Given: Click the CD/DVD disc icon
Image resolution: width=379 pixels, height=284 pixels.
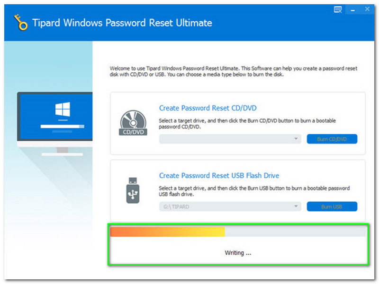Looking at the screenshot, I should [x=133, y=122].
